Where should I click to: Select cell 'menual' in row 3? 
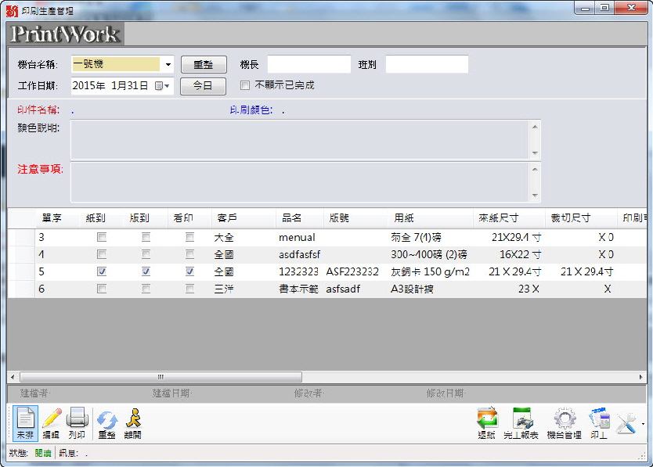[297, 237]
